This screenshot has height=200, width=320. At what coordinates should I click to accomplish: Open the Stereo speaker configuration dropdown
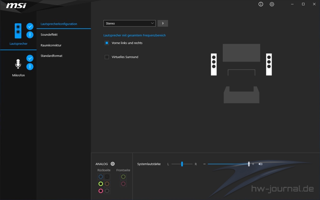click(x=129, y=23)
